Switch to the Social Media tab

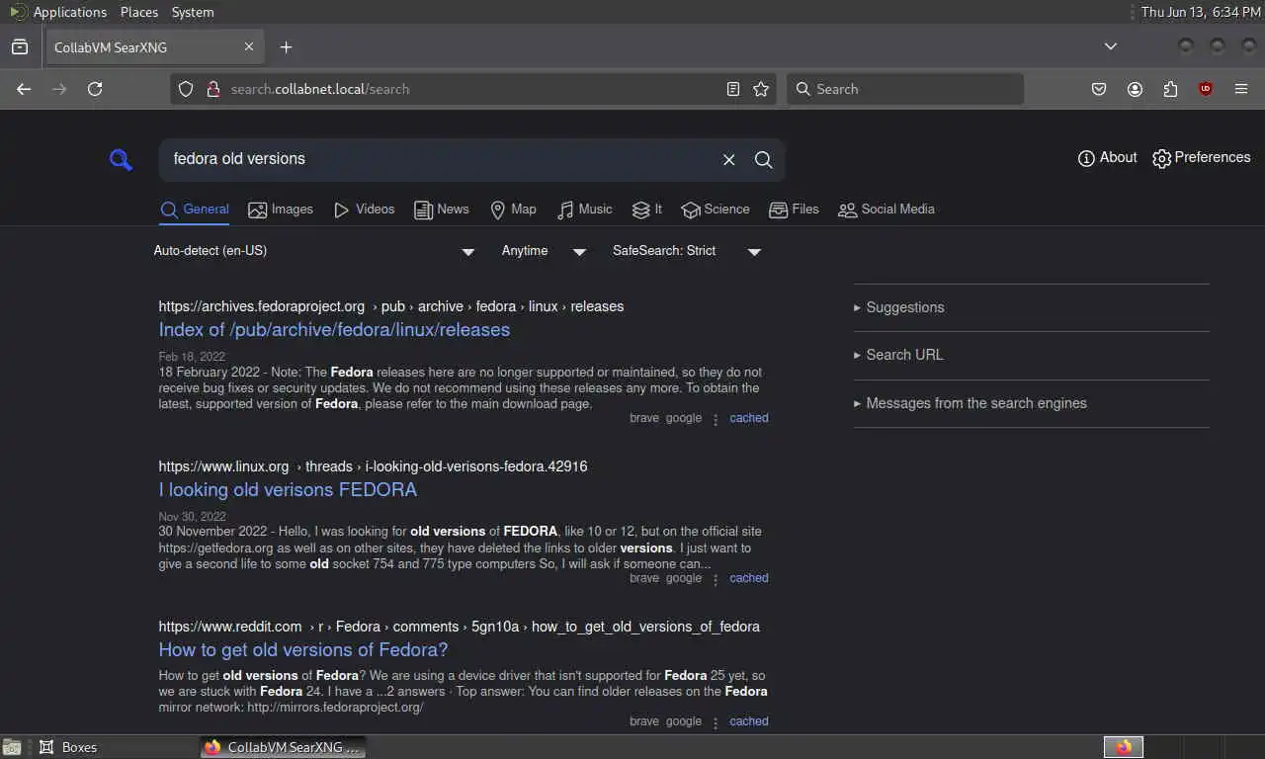point(886,210)
